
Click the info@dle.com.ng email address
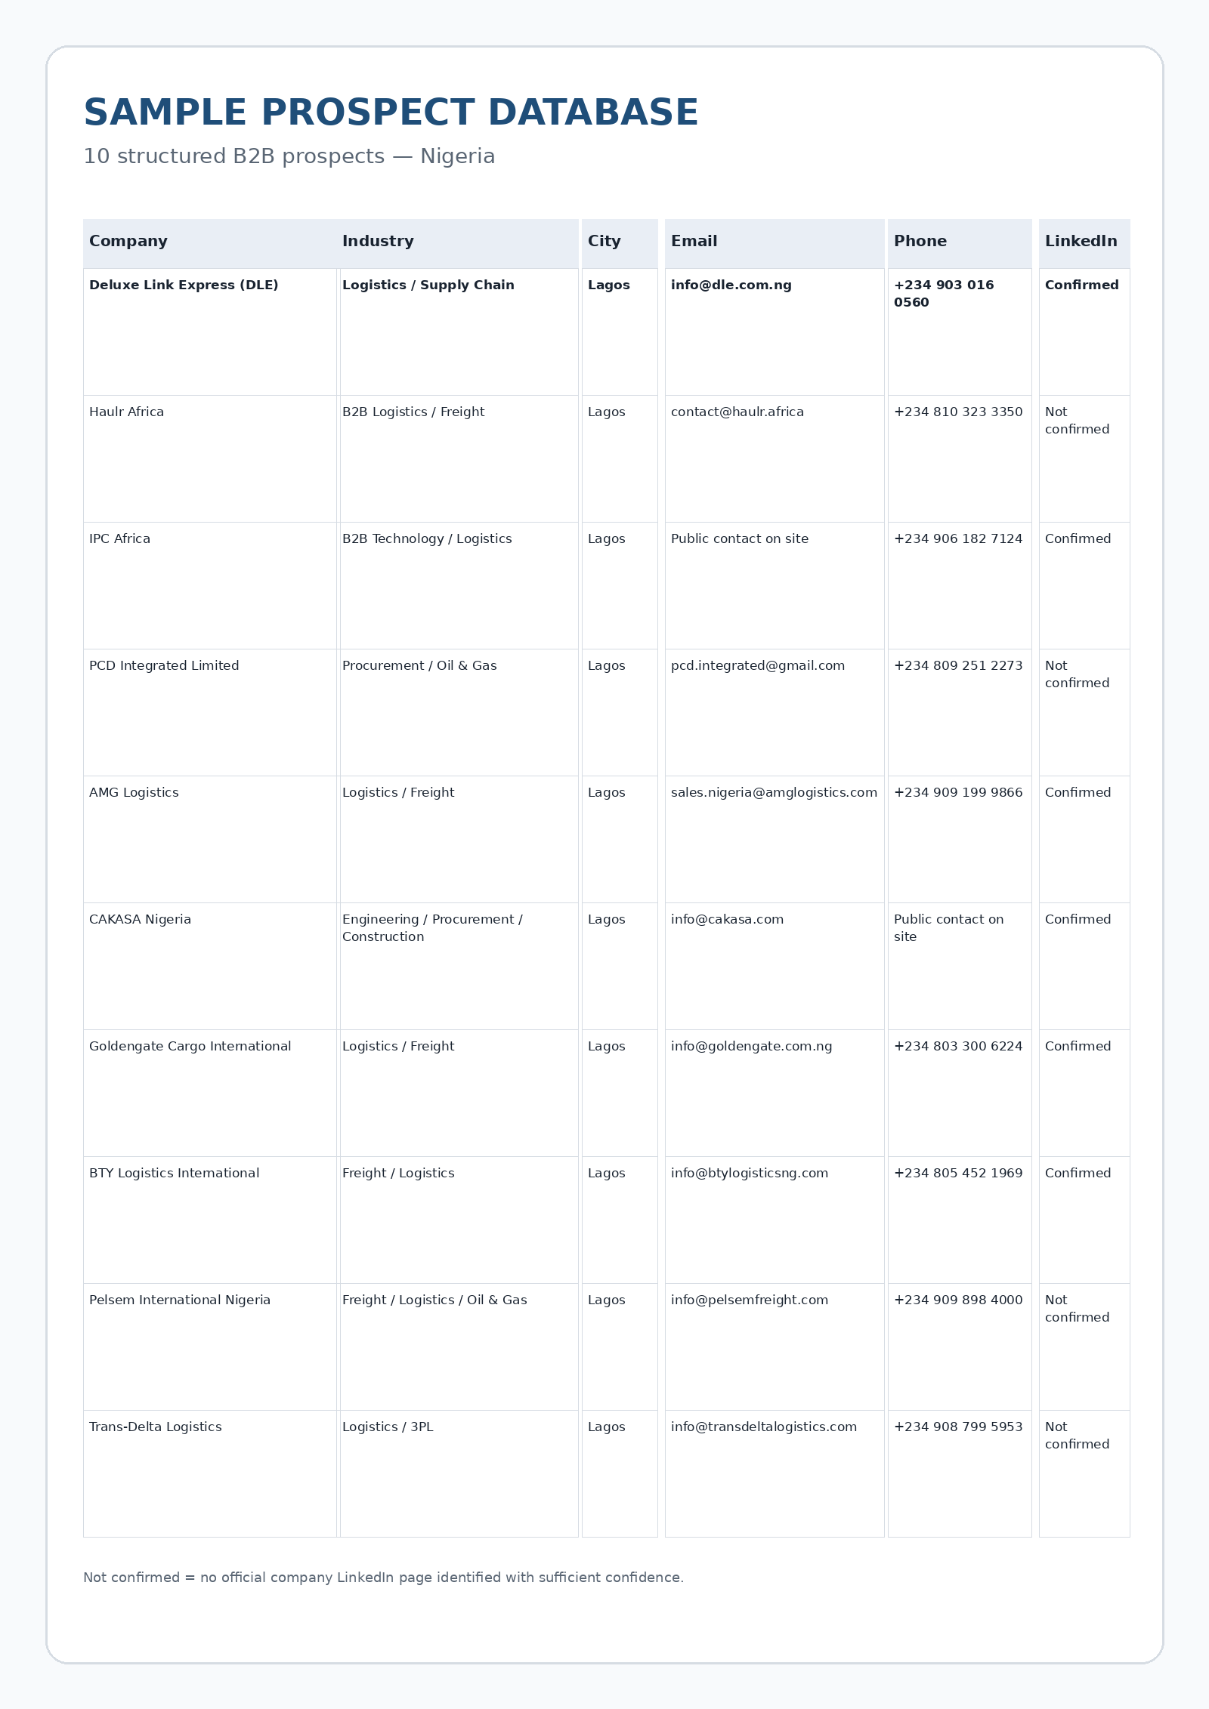(x=731, y=285)
